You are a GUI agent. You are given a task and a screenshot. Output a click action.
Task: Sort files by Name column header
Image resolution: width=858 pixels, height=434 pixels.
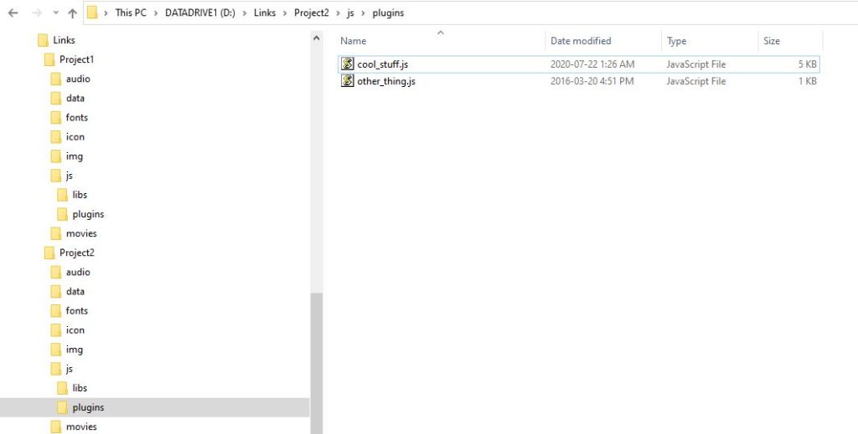pos(354,41)
